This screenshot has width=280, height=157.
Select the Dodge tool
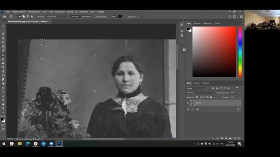[3, 83]
